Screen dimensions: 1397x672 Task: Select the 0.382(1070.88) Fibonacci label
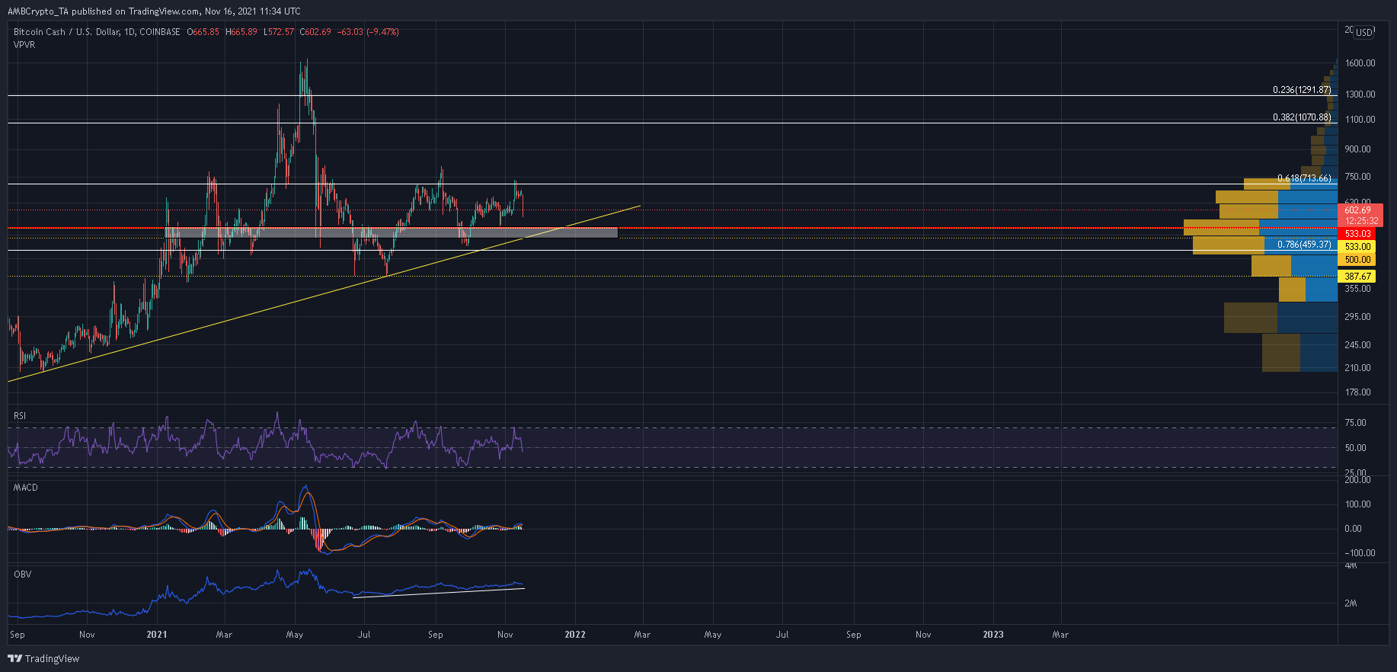coord(1302,117)
